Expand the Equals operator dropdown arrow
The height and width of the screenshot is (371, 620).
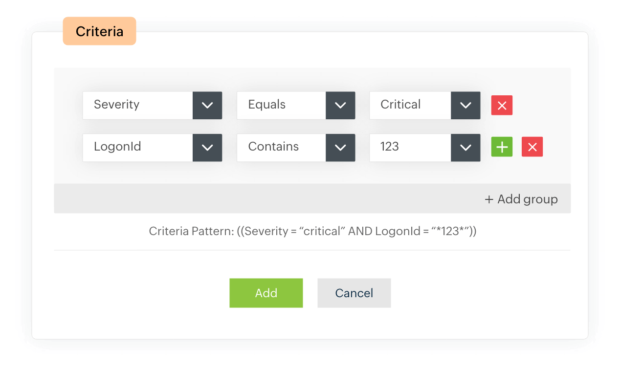[x=340, y=105]
